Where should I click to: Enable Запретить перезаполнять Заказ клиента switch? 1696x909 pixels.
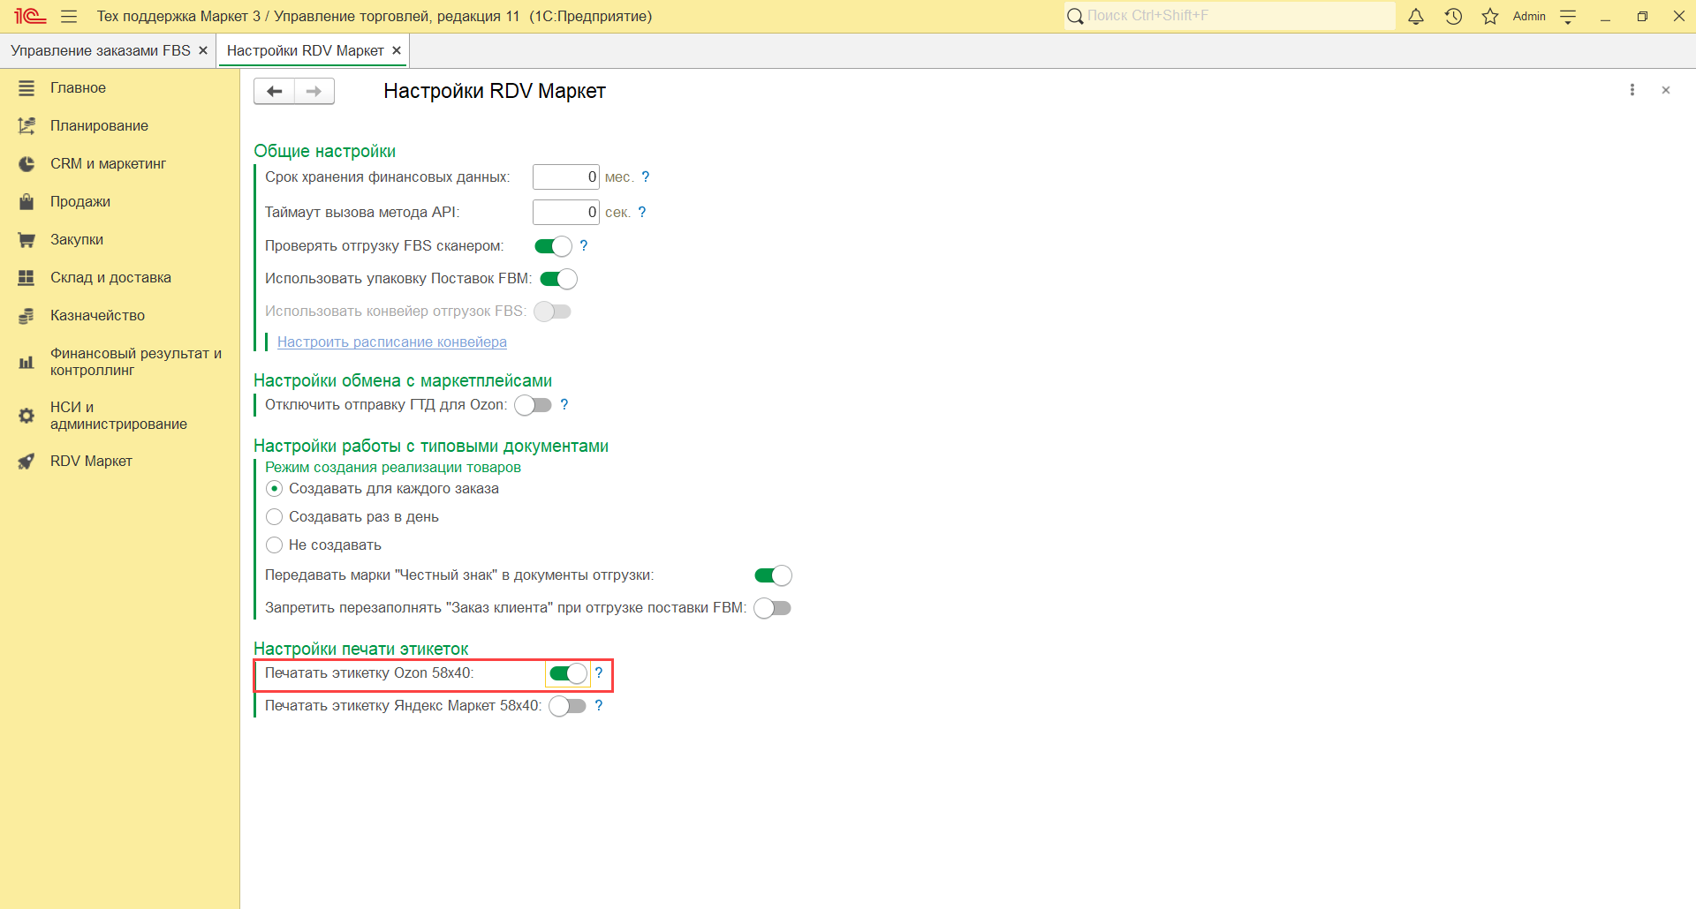coord(772,608)
